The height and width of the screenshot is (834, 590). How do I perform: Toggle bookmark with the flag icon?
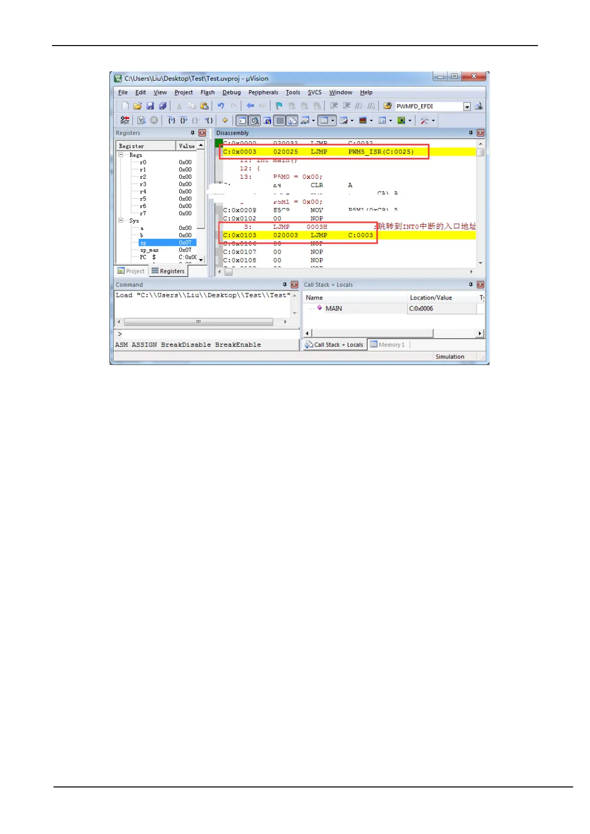279,106
